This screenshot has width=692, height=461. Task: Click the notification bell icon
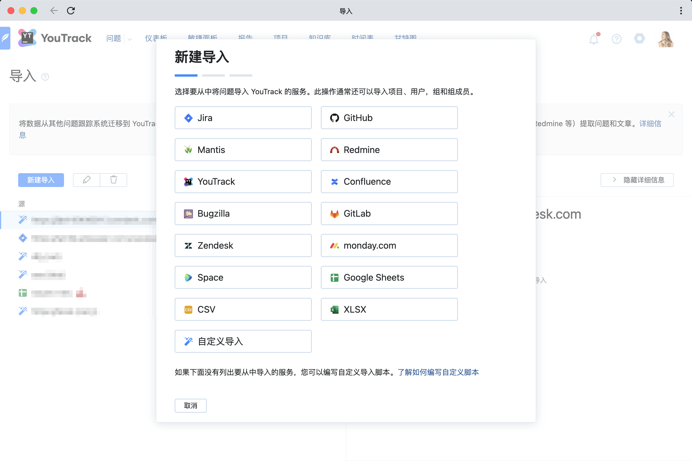[x=594, y=39]
